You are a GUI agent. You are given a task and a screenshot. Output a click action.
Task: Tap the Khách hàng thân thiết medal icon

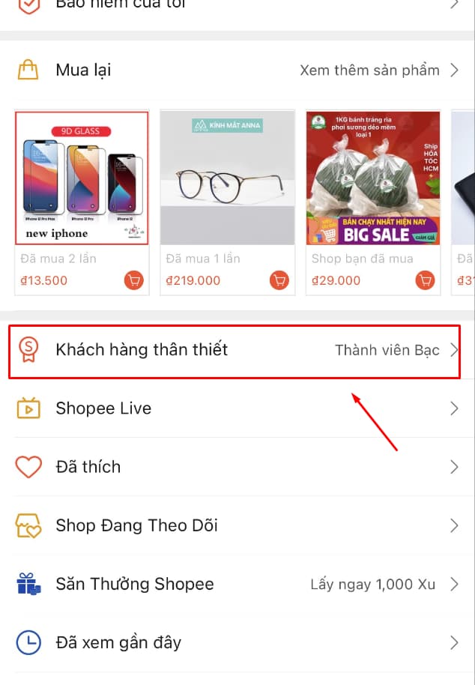click(28, 349)
